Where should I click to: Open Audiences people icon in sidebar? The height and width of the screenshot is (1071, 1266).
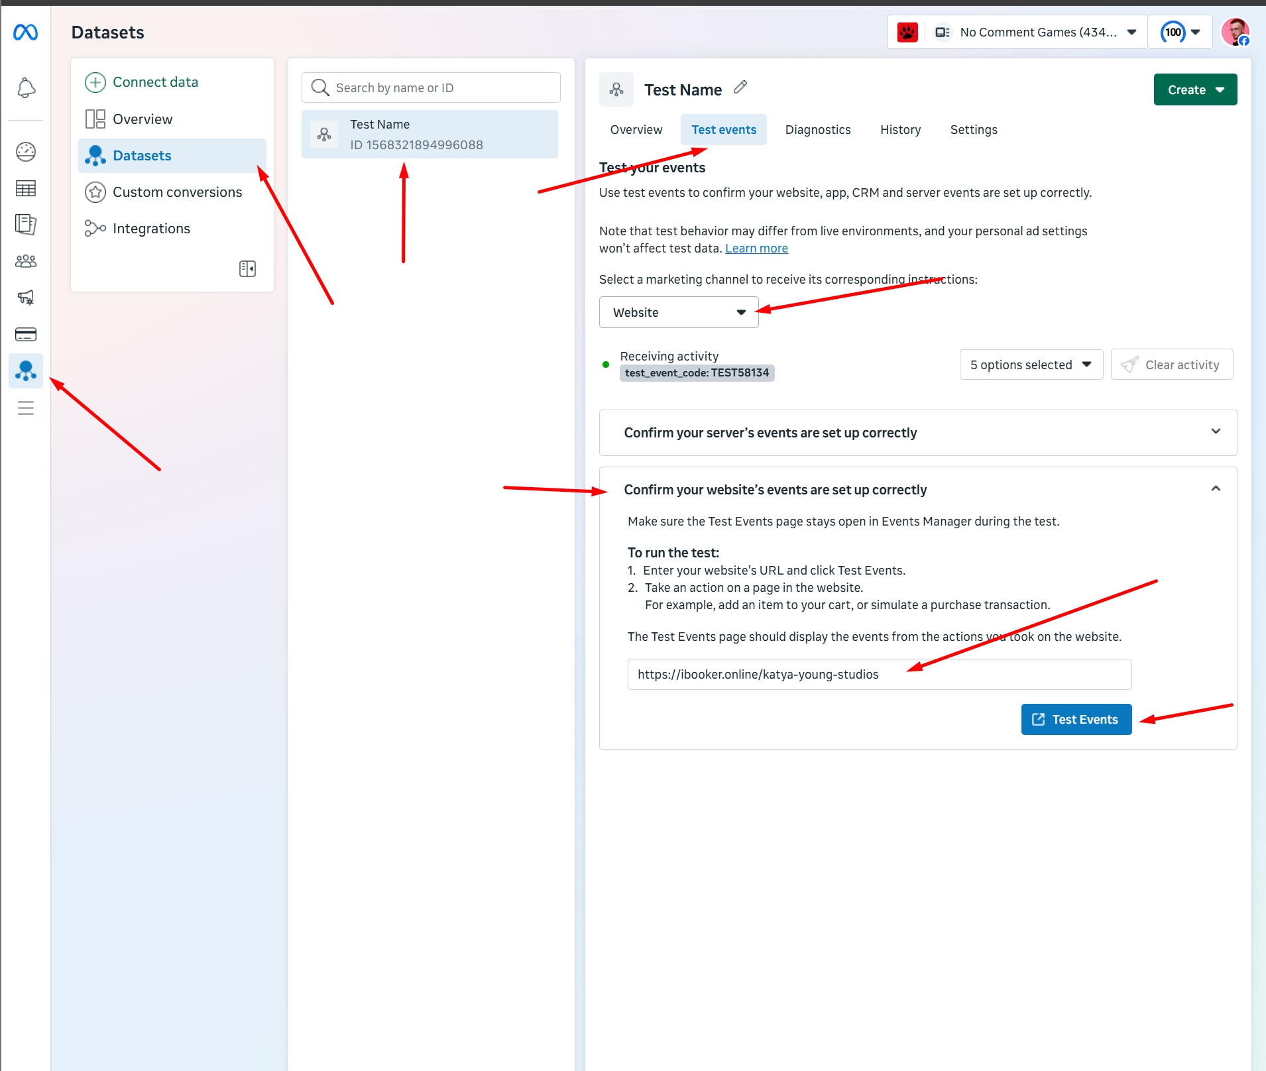pyautogui.click(x=26, y=261)
